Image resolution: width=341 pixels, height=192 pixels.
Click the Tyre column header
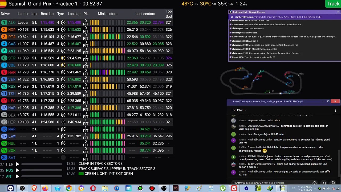tap(60, 14)
